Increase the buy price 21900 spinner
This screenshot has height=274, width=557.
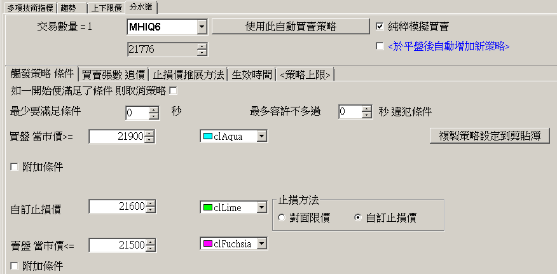pyautogui.click(x=149, y=133)
